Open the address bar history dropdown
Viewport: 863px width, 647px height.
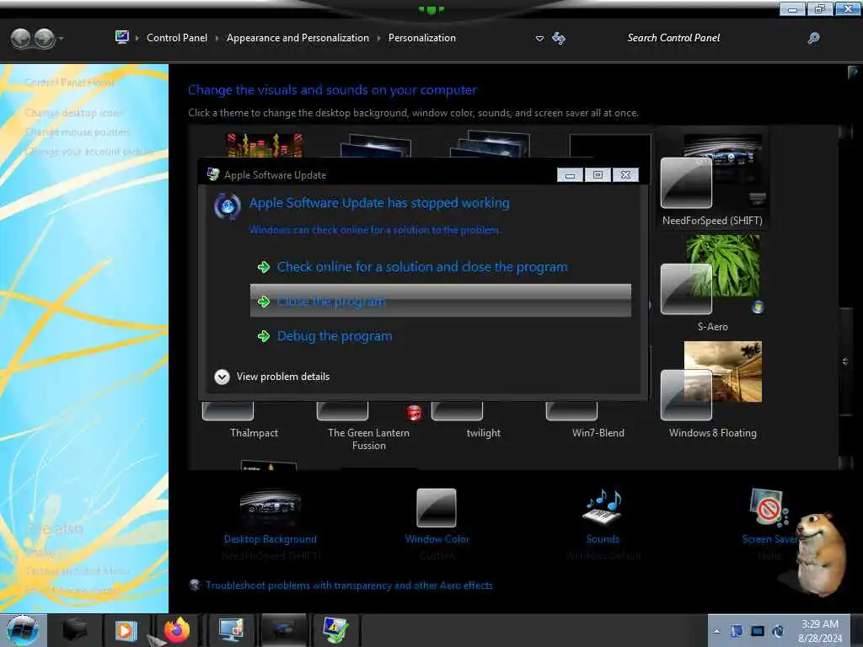tap(539, 39)
